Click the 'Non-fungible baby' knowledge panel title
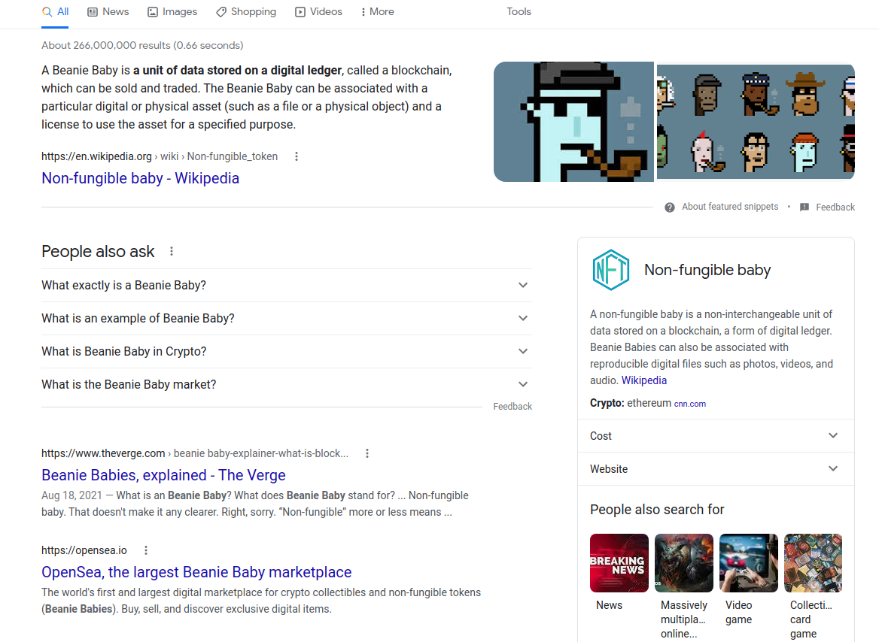This screenshot has width=879, height=642. [x=707, y=270]
